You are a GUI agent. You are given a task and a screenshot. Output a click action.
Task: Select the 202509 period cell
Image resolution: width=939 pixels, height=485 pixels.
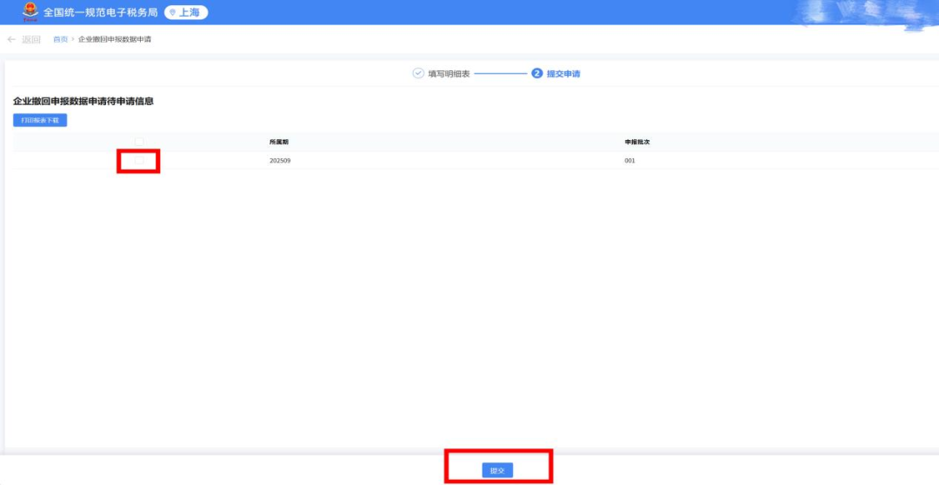coord(280,161)
